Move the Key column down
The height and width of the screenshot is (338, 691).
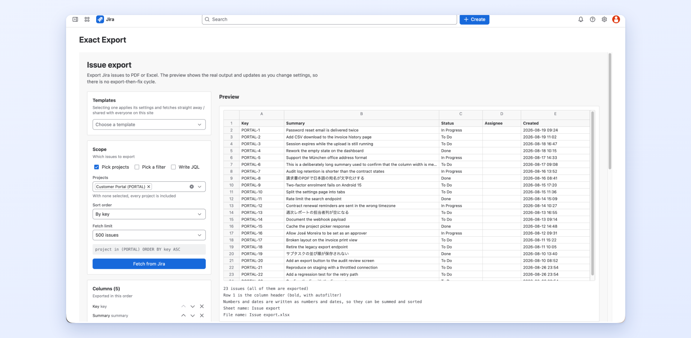(193, 306)
